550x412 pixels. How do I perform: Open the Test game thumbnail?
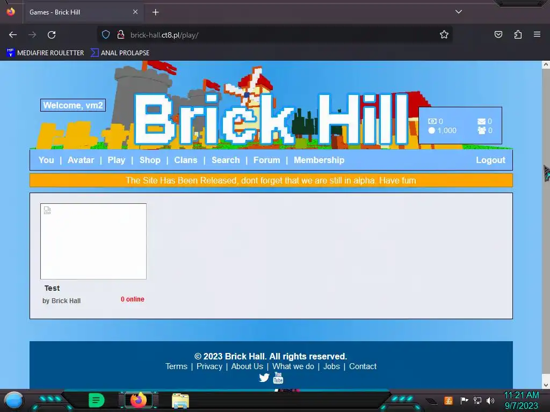coord(93,241)
